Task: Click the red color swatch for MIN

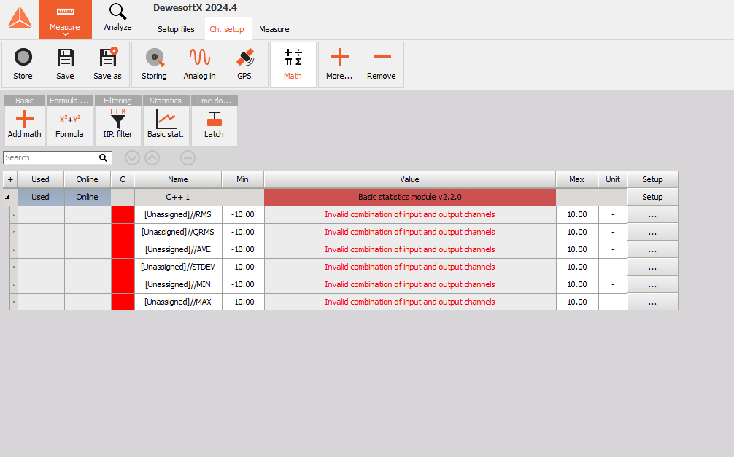Action: tap(123, 284)
